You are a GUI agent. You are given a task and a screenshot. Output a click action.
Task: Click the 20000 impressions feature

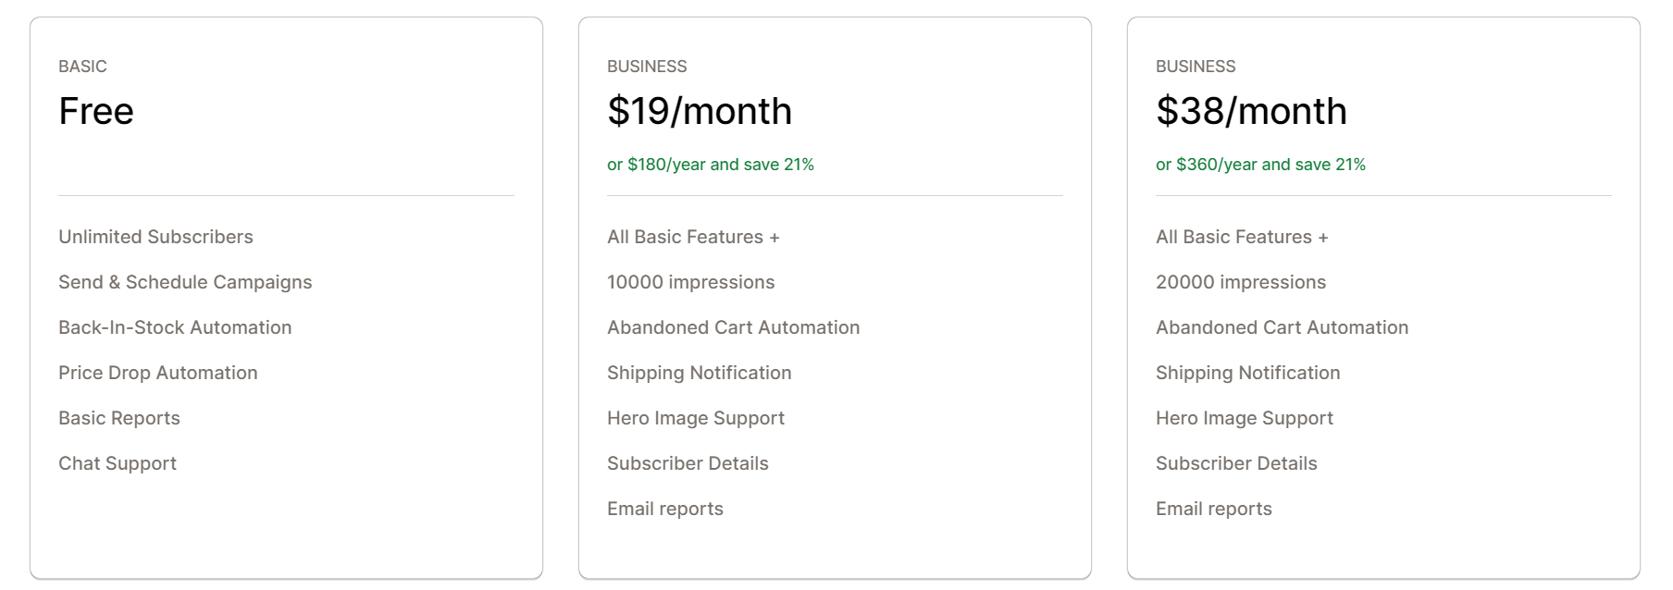[1240, 282]
